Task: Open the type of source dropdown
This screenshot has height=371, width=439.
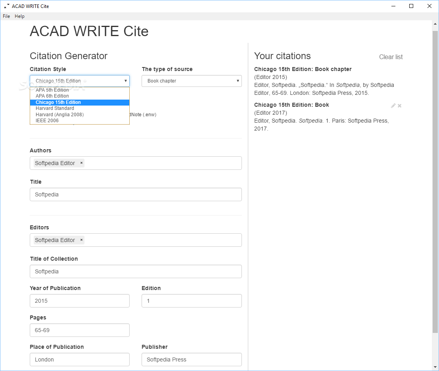Action: coord(192,81)
